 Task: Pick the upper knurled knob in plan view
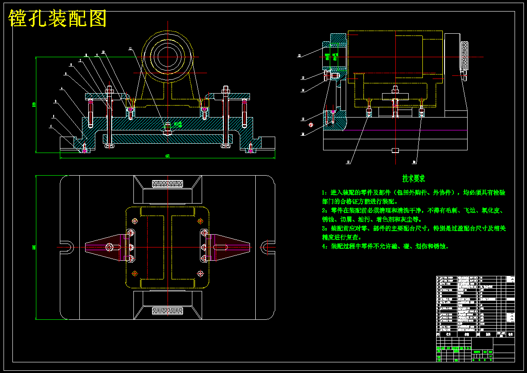tap(168, 184)
